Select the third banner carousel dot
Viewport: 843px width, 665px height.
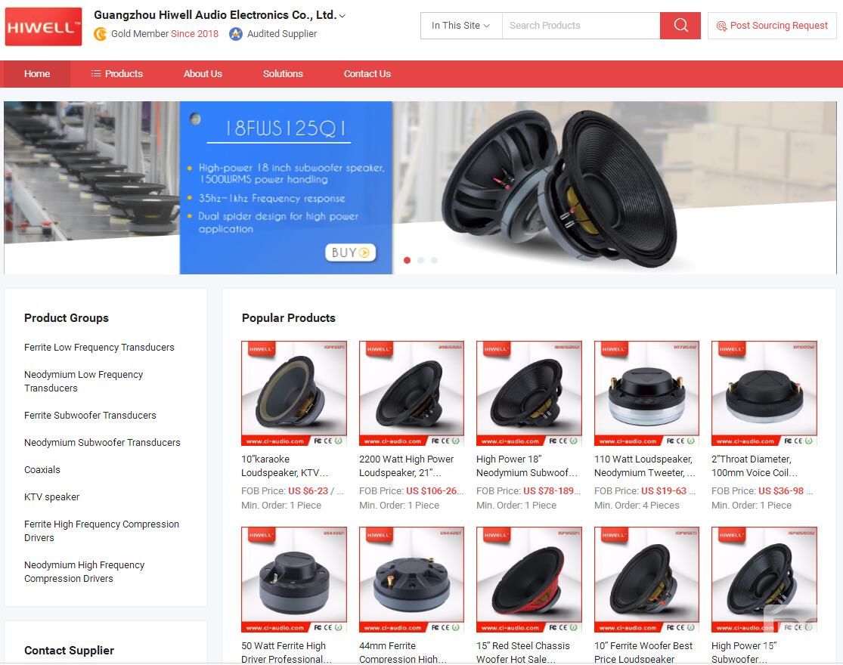434,260
